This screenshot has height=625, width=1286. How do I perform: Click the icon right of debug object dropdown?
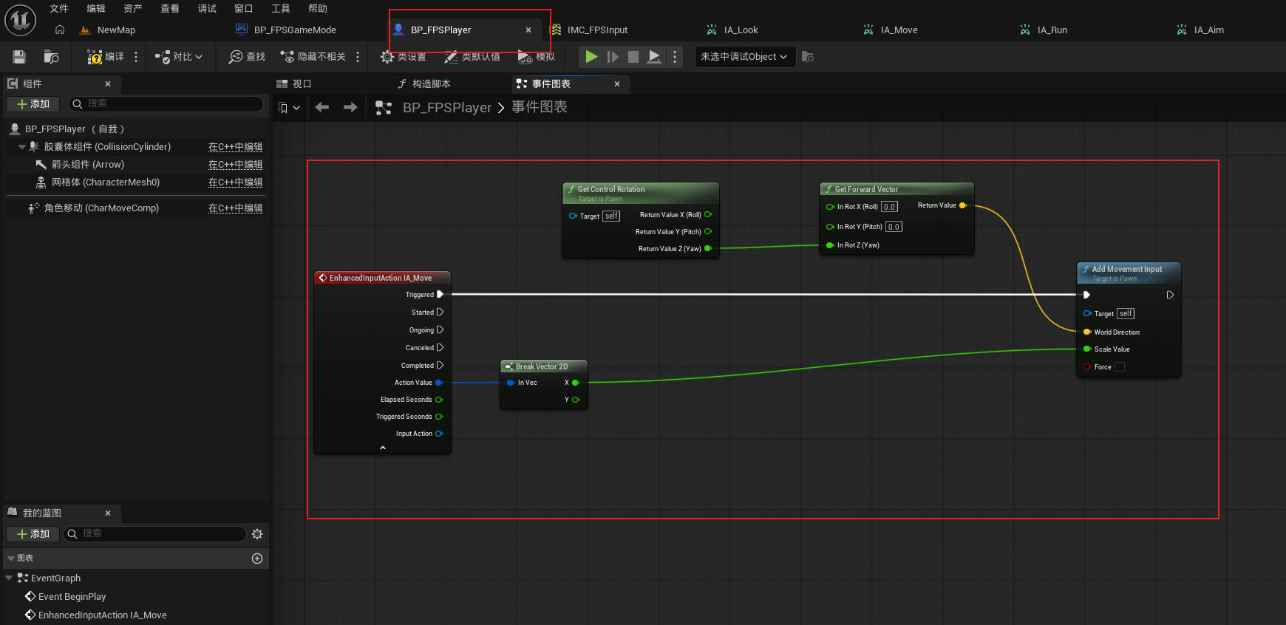click(x=808, y=57)
